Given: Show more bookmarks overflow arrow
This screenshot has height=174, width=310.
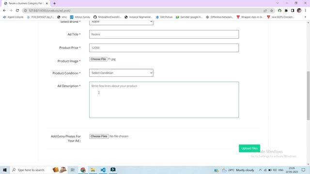Looking at the screenshot, I should point(305,17).
